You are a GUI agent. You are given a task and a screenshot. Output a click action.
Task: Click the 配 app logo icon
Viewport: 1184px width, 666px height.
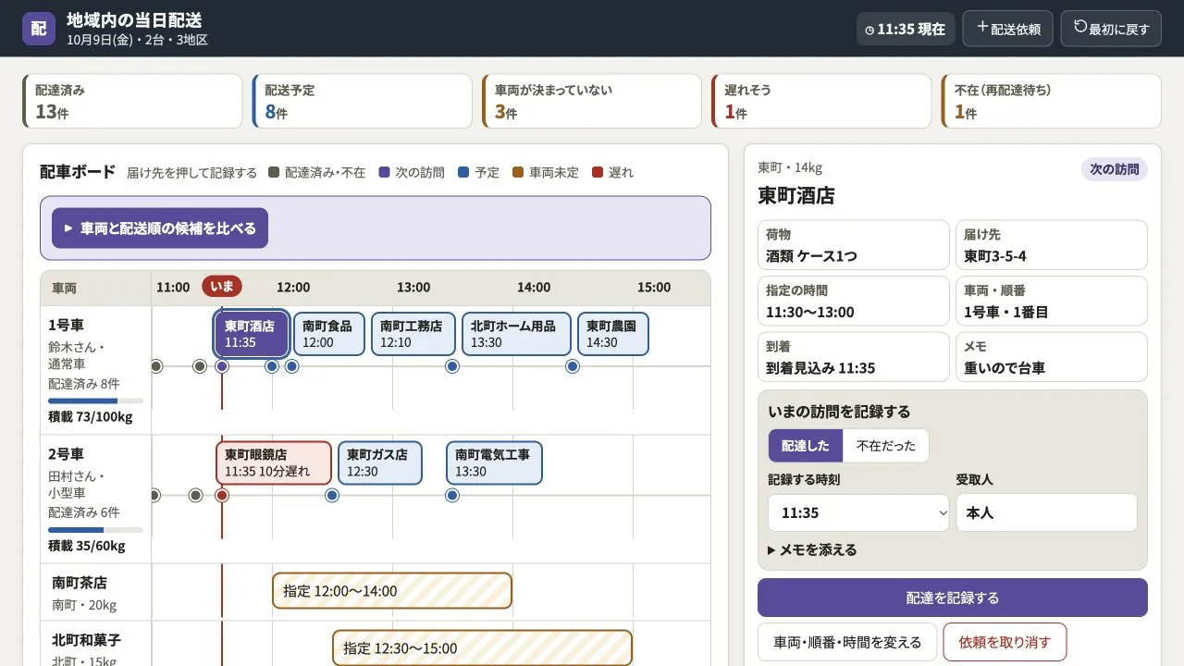tap(39, 28)
